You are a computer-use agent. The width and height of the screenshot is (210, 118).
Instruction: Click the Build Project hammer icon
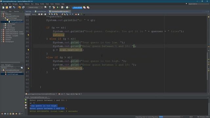coord(50,7)
